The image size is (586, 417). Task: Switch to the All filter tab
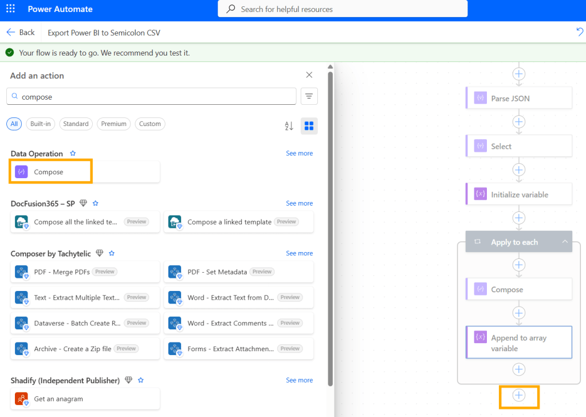[x=14, y=124]
